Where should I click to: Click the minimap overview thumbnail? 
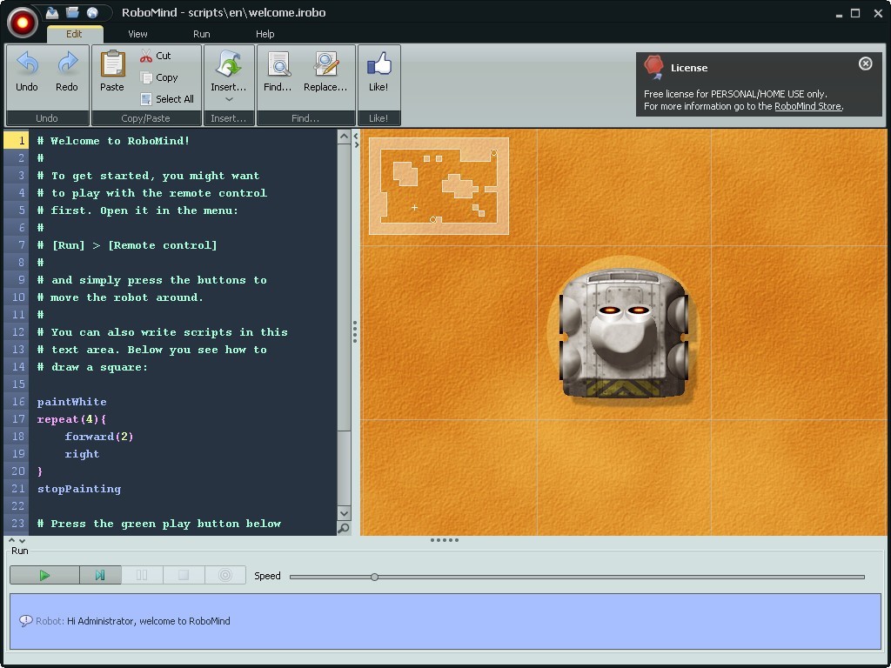pos(439,186)
